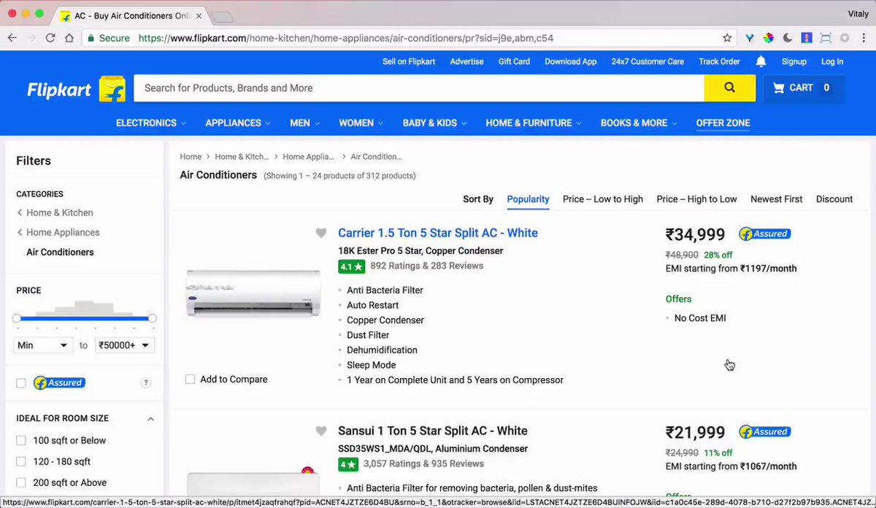Click the Flipkart search input field
876x508 pixels.
(x=419, y=88)
